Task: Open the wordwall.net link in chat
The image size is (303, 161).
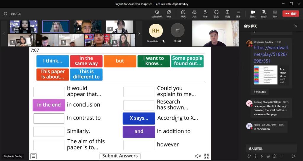Action: [x=271, y=54]
